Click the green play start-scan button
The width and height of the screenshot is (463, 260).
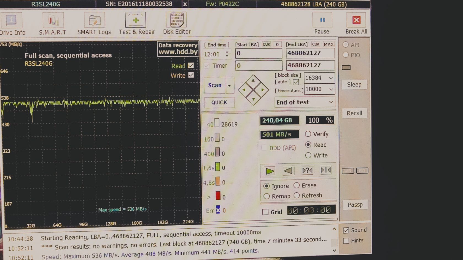click(269, 171)
